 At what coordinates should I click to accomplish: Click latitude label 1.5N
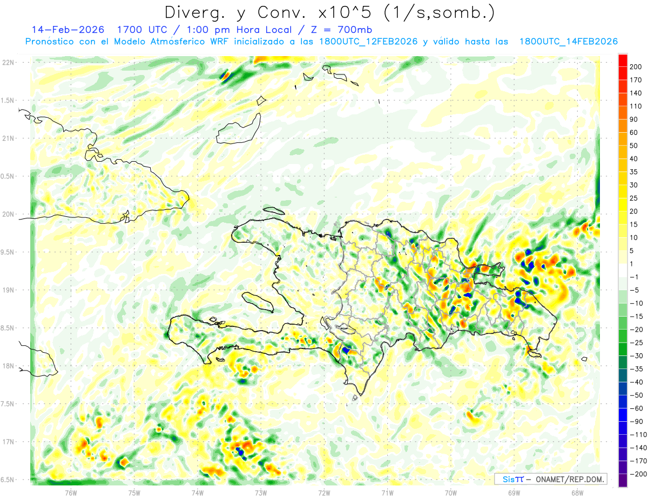pos(8,100)
